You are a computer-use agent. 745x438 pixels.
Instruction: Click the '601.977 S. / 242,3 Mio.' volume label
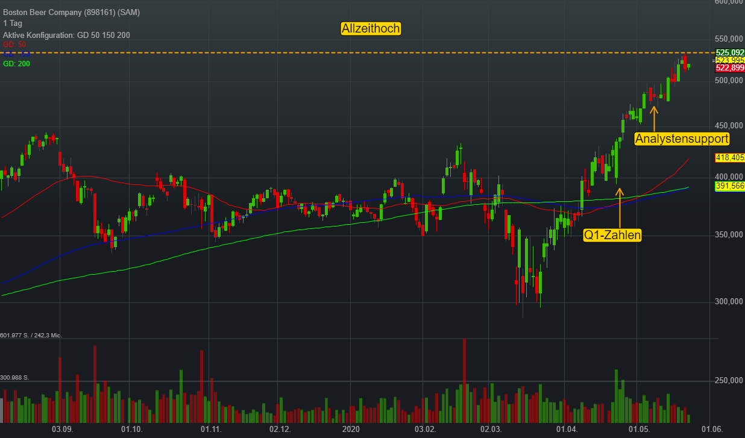31,335
